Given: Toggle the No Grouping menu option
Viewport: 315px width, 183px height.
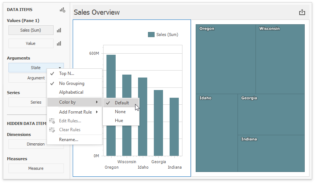Looking at the screenshot, I should point(71,83).
